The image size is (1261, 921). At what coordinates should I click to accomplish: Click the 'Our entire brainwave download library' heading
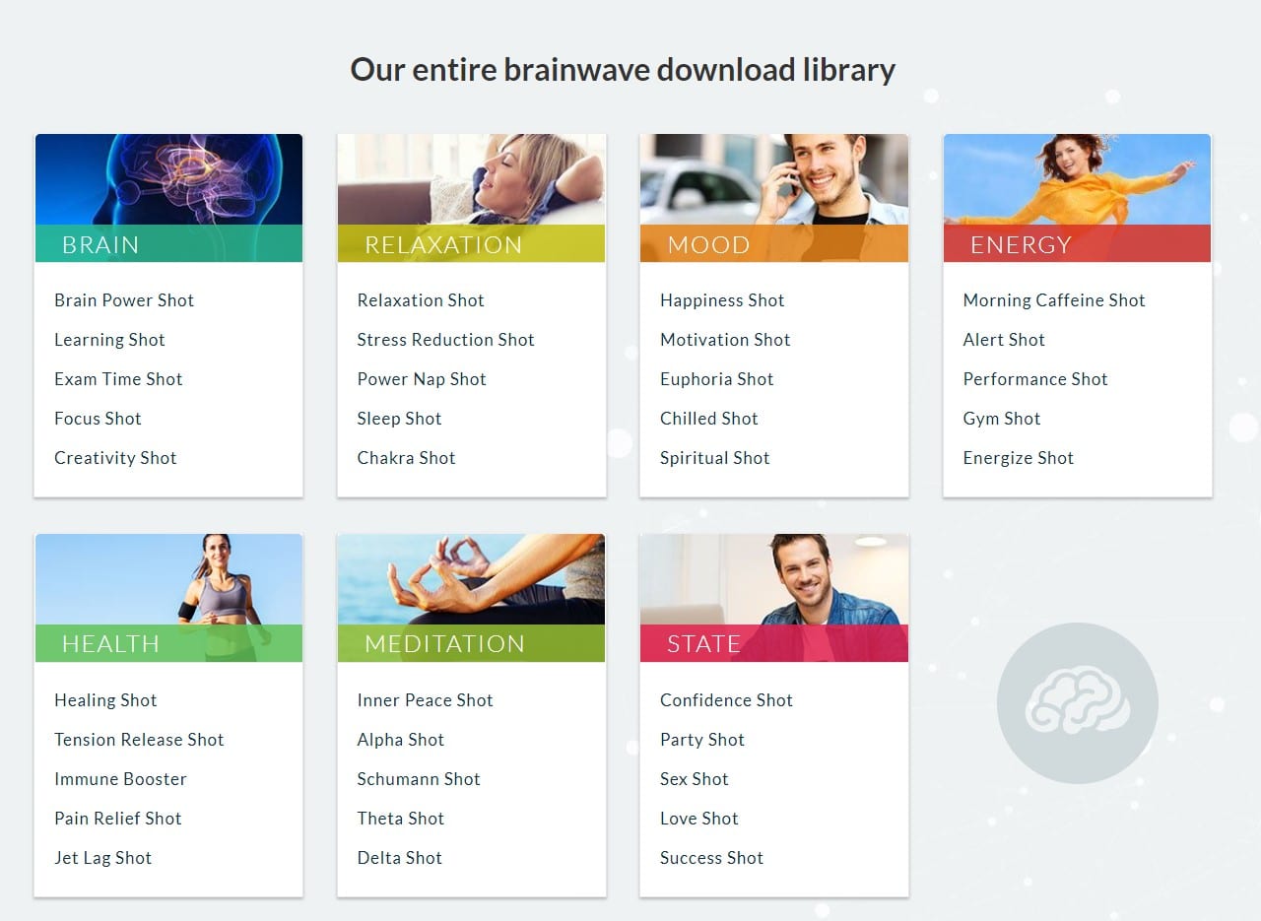[x=623, y=70]
